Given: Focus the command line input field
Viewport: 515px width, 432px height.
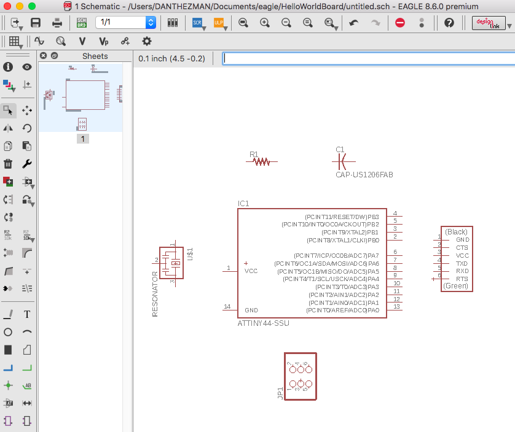Looking at the screenshot, I should click(369, 58).
